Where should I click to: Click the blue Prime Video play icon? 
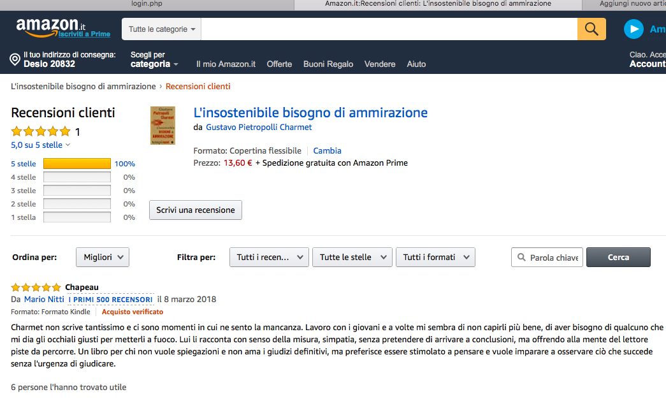(633, 29)
